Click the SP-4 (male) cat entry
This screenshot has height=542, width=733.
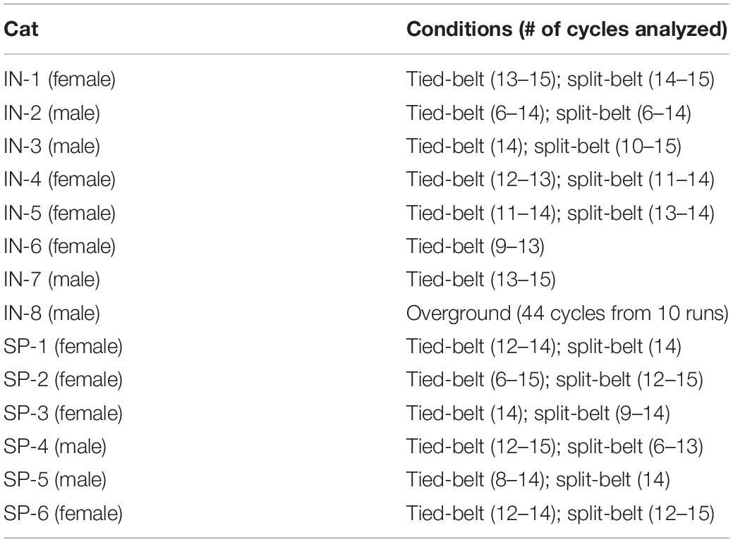55,446
